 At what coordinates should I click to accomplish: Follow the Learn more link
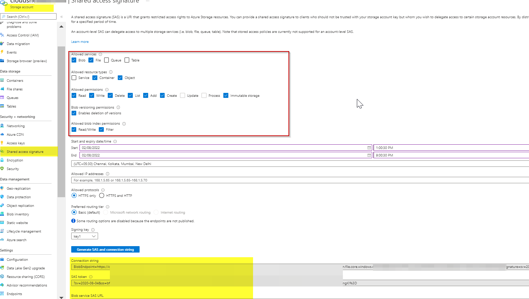click(80, 42)
